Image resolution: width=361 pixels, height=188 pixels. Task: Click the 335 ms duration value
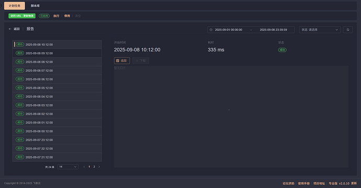coord(216,50)
